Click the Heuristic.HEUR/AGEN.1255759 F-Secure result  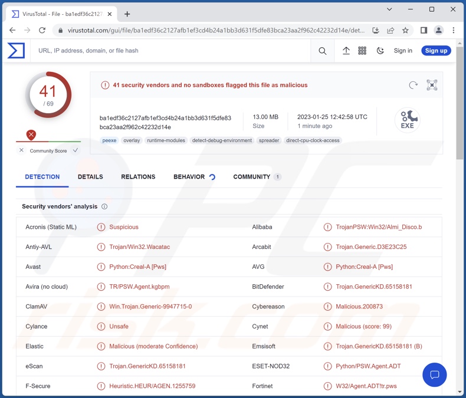[x=152, y=386]
